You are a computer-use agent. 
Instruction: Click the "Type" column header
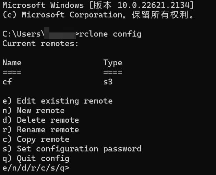pos(113,63)
